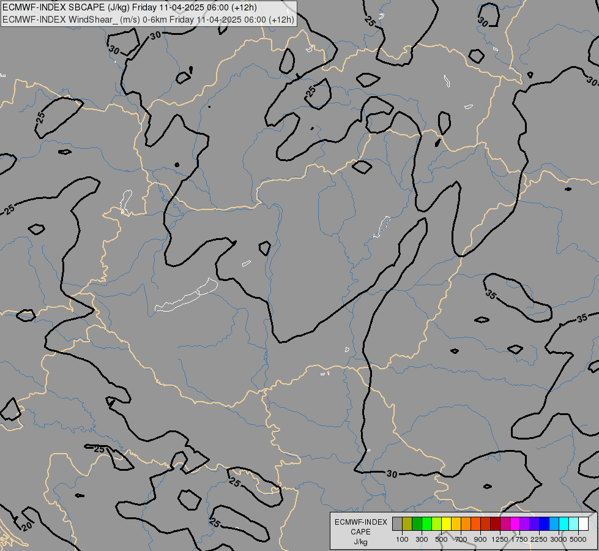Screen dimensions: 599x551
Task: Click the 700 legend tick label
Action: point(461,539)
